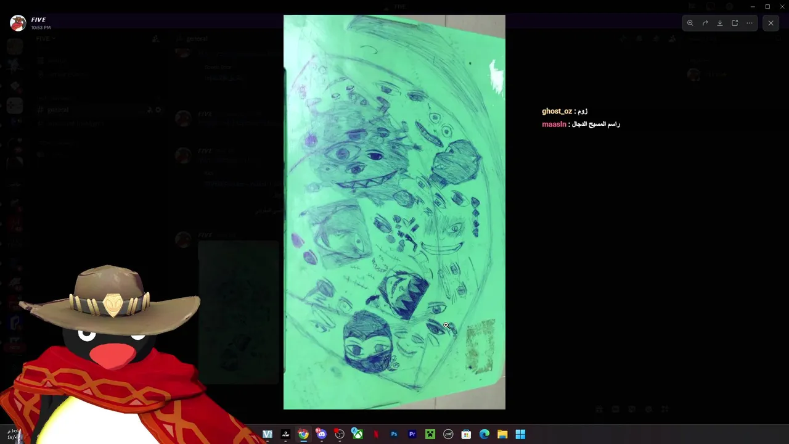This screenshot has height=444, width=789.
Task: Click the maasln chat username
Action: click(x=554, y=125)
